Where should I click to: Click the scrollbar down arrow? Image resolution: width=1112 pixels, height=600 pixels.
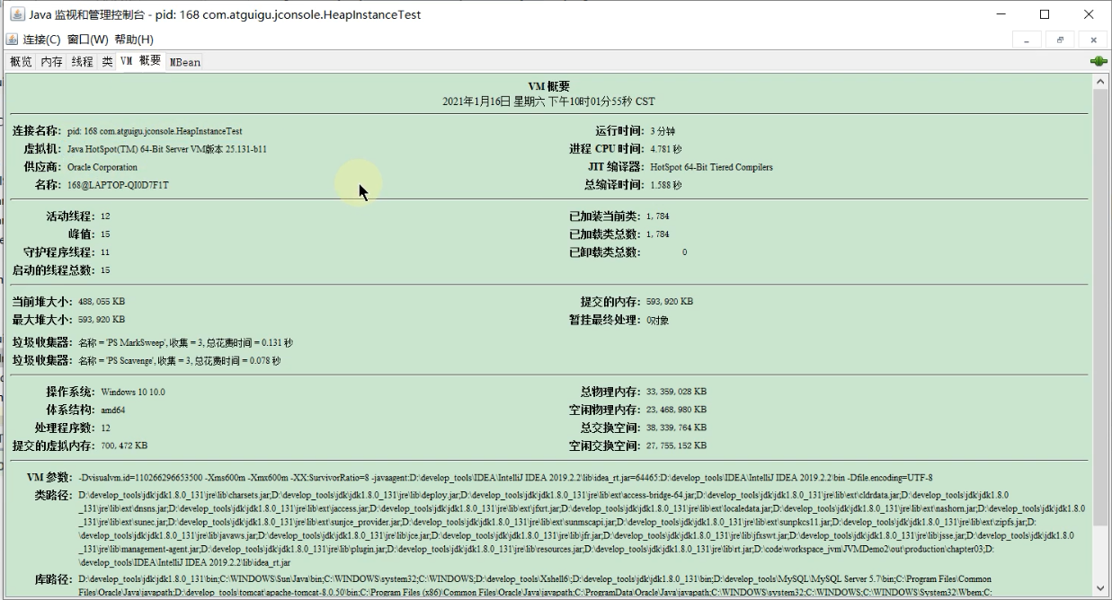[x=1100, y=590]
